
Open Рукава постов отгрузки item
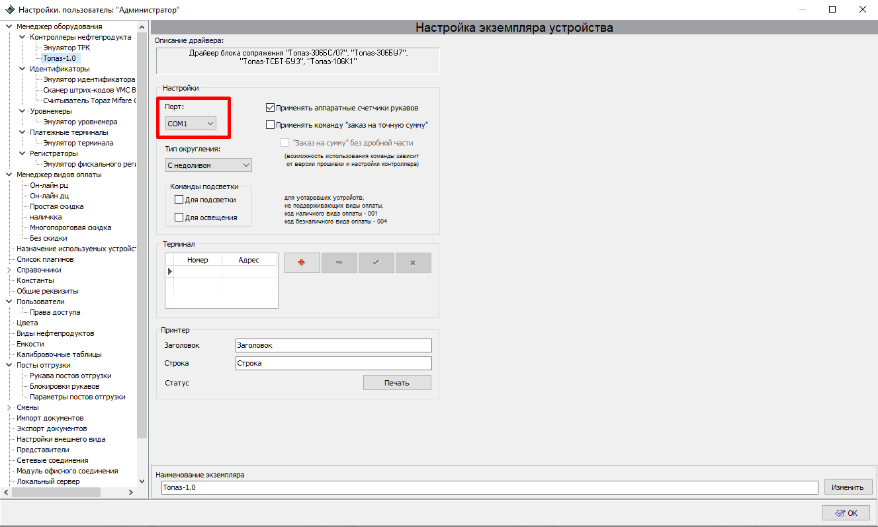71,376
